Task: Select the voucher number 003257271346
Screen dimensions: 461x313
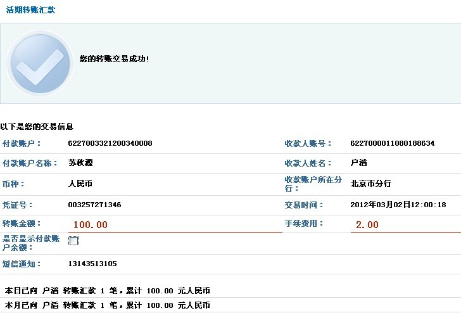Action: (x=94, y=205)
